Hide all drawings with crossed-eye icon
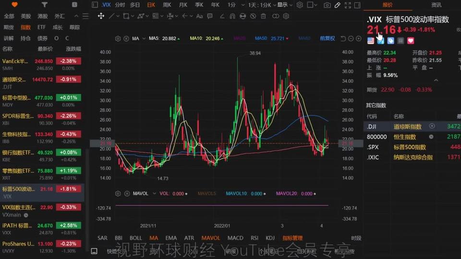461x259 pixels. [253, 16]
